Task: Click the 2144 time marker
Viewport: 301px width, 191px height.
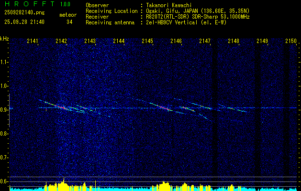Action: pos(119,41)
